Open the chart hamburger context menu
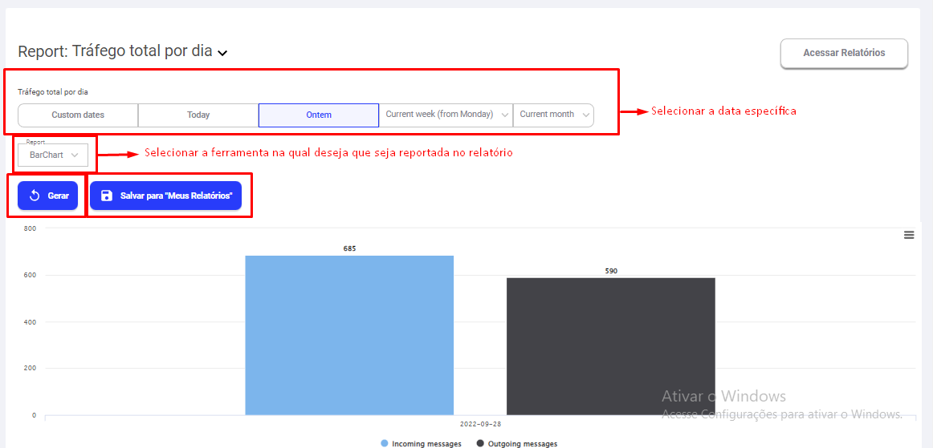The height and width of the screenshot is (448, 933). pyautogui.click(x=909, y=235)
